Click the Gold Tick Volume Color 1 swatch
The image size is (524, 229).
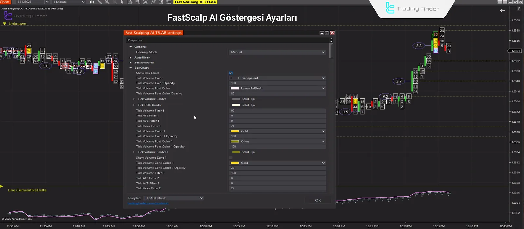coord(235,131)
